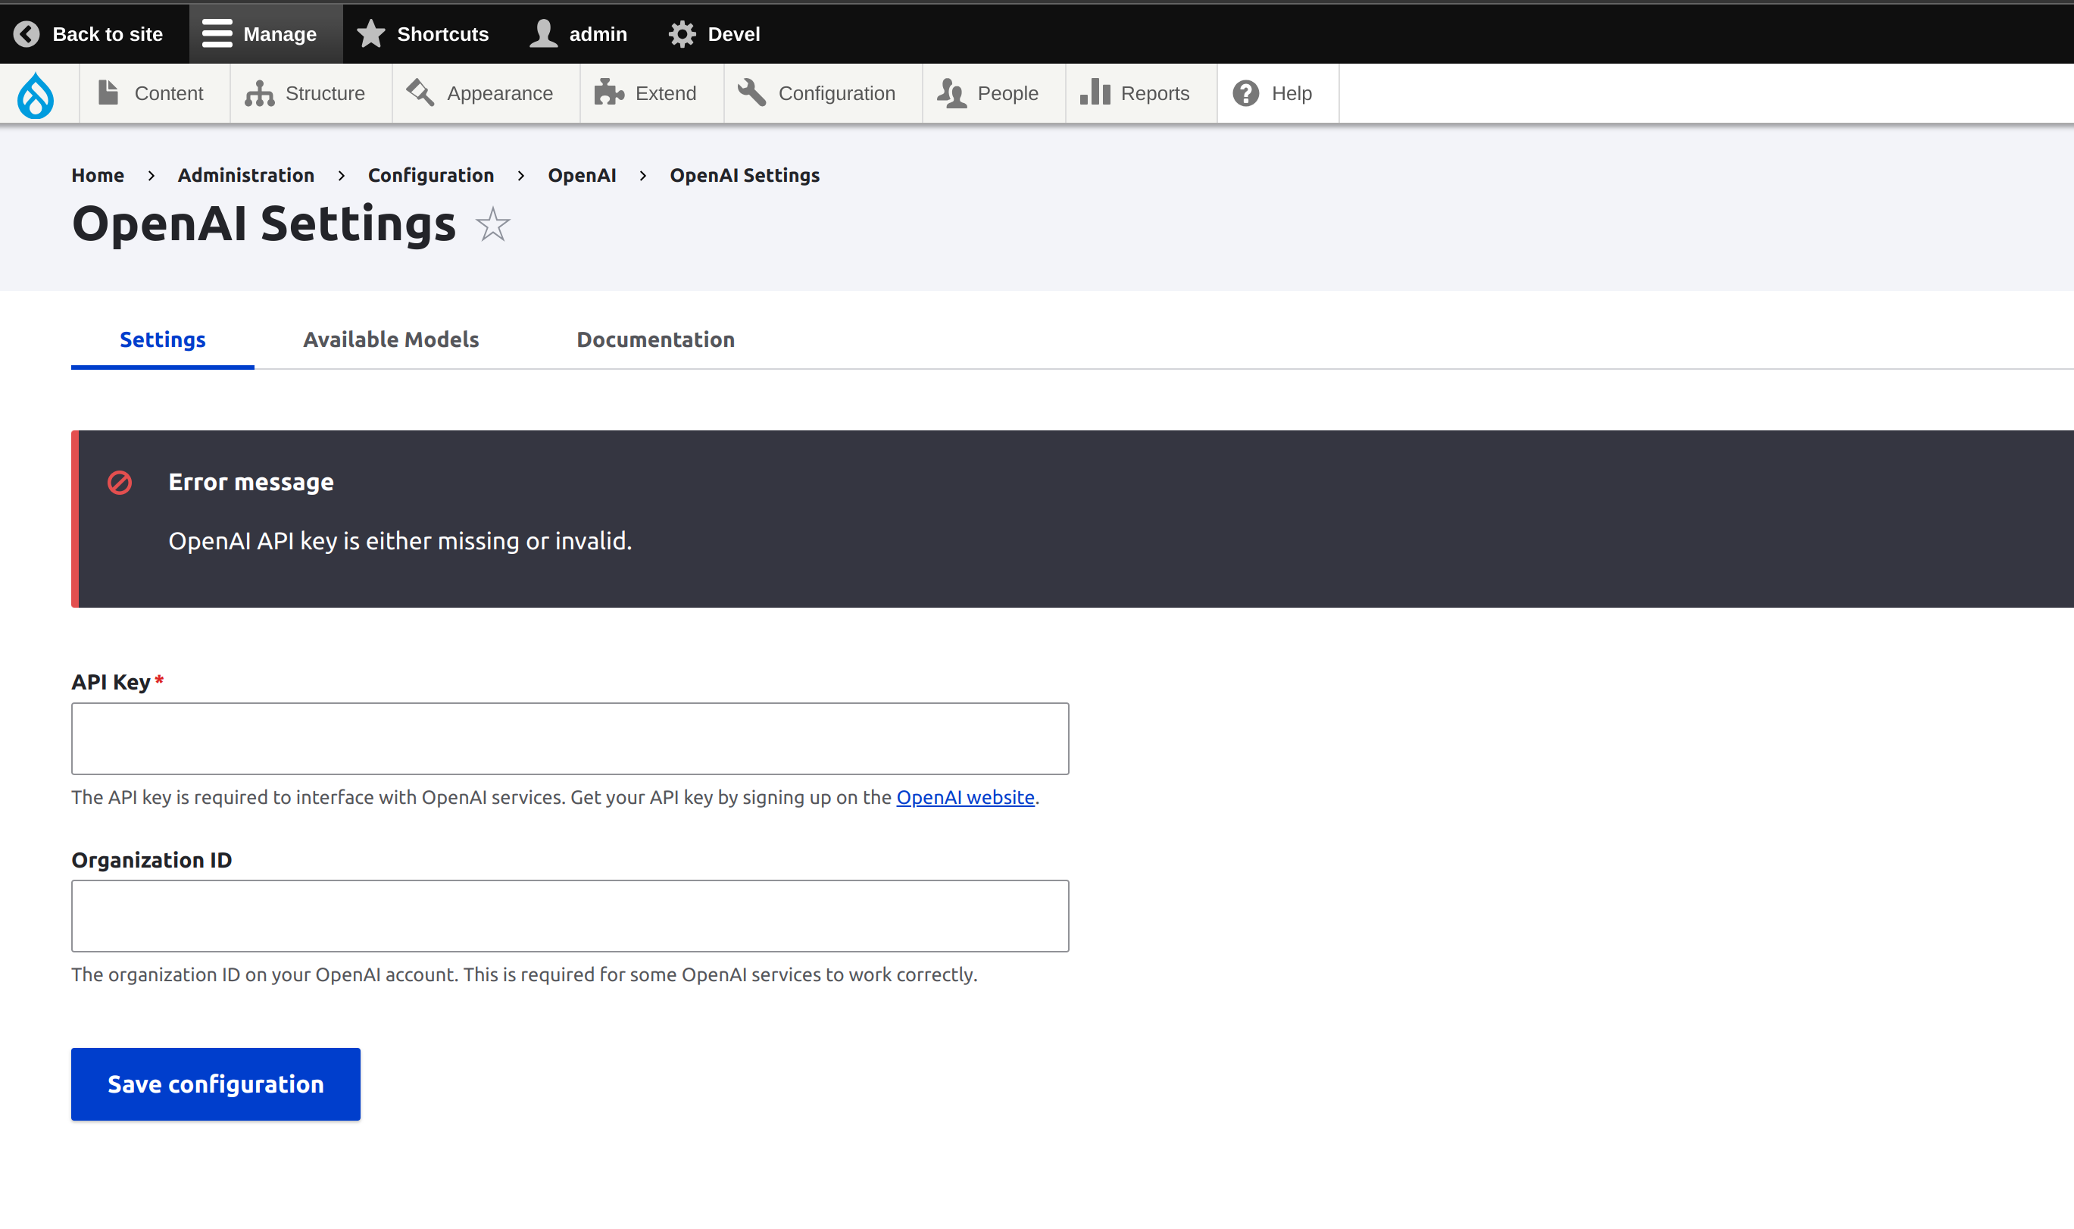
Task: Click the Shortcuts star icon
Action: tap(370, 33)
